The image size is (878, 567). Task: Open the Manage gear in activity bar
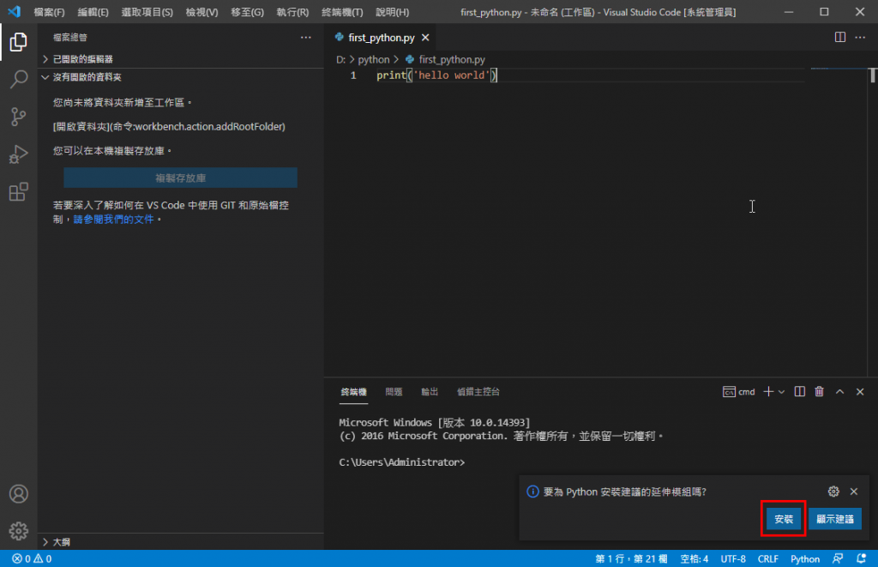pyautogui.click(x=19, y=531)
